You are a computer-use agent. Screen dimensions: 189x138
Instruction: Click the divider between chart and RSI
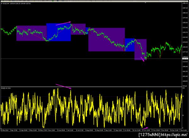[91, 87]
